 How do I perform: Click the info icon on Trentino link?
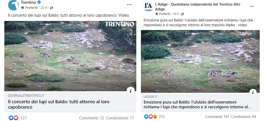click(x=130, y=91)
